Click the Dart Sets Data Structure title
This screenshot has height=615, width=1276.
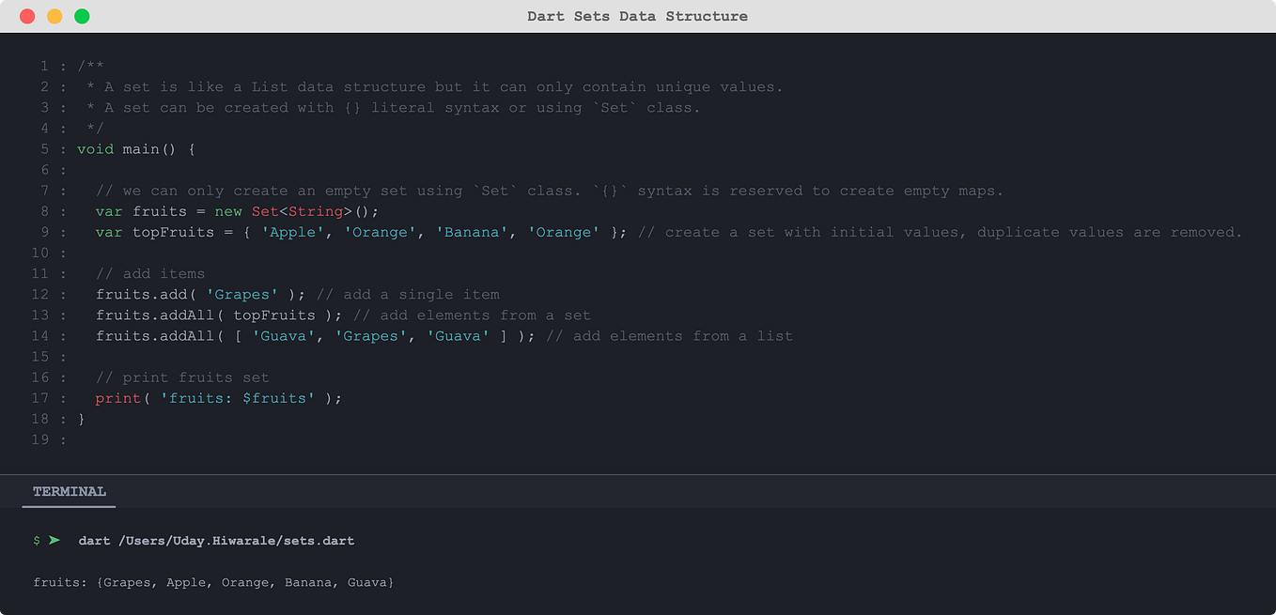638,15
